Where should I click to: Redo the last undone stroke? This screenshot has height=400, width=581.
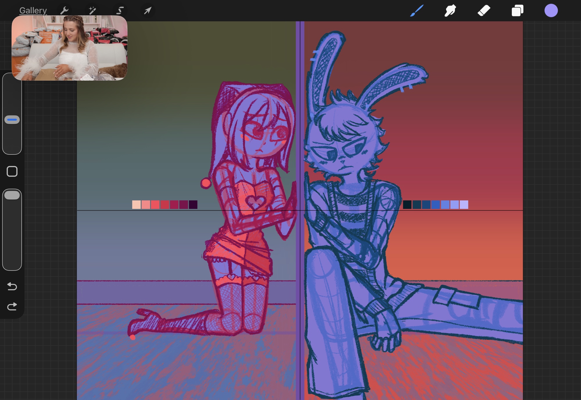[x=12, y=307]
